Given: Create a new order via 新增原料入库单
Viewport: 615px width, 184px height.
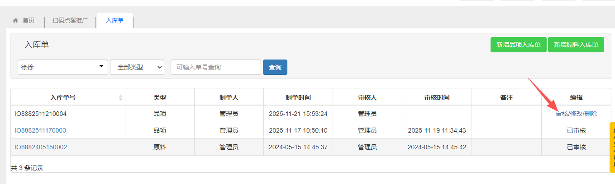Looking at the screenshot, I should (576, 45).
